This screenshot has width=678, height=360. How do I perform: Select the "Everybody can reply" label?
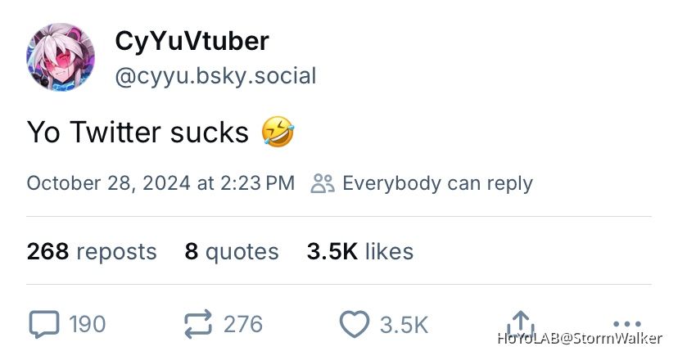point(437,183)
